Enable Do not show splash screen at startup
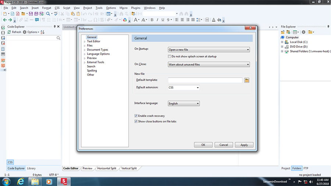Viewport: 331px width, 186px height. pyautogui.click(x=169, y=56)
